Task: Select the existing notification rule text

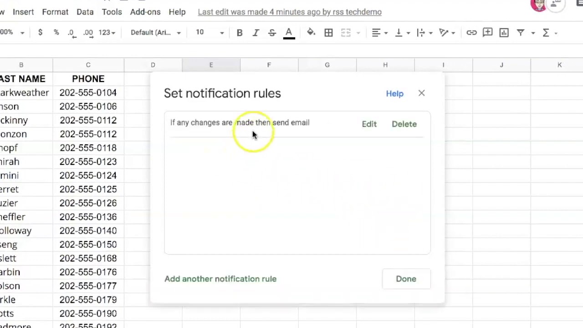Action: tap(240, 123)
